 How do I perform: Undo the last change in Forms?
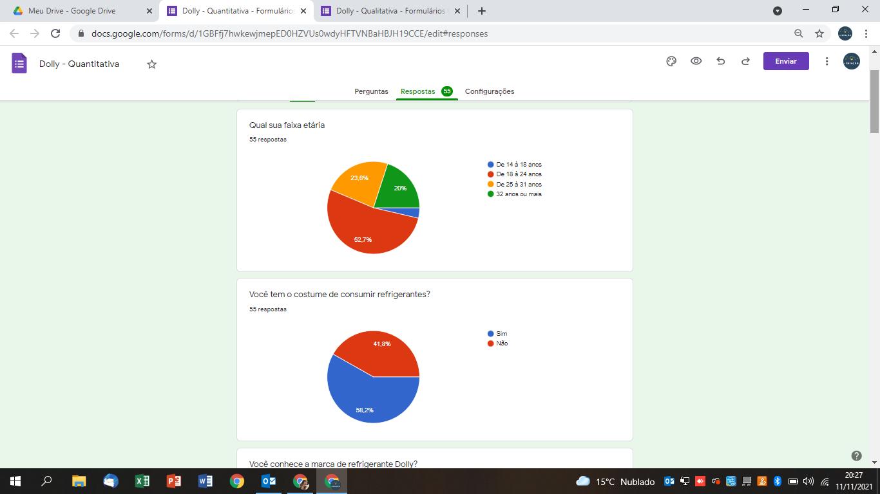[721, 61]
